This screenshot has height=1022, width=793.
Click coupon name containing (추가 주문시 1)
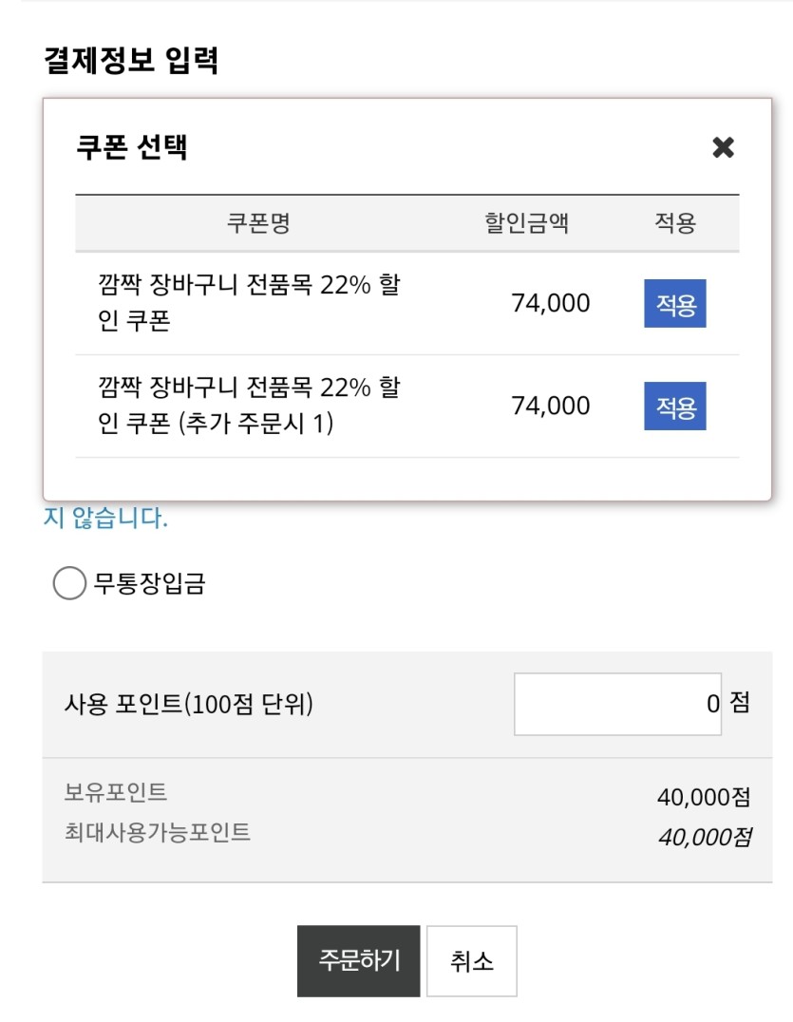(x=249, y=405)
